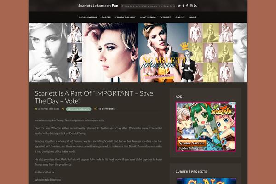Click the Scarlett Johansson Fan site title
Screen dimensions: 276x184
98,6
